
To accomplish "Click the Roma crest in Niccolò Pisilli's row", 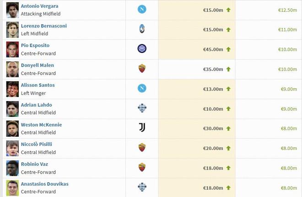I will click(142, 147).
